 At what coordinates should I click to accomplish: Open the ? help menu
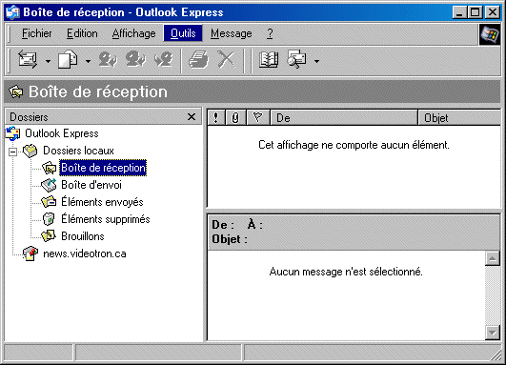tap(270, 33)
